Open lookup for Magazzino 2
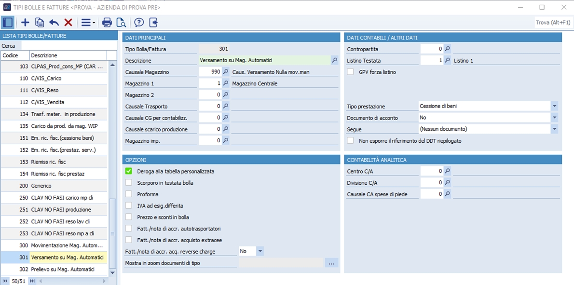574x285 pixels. [226, 95]
